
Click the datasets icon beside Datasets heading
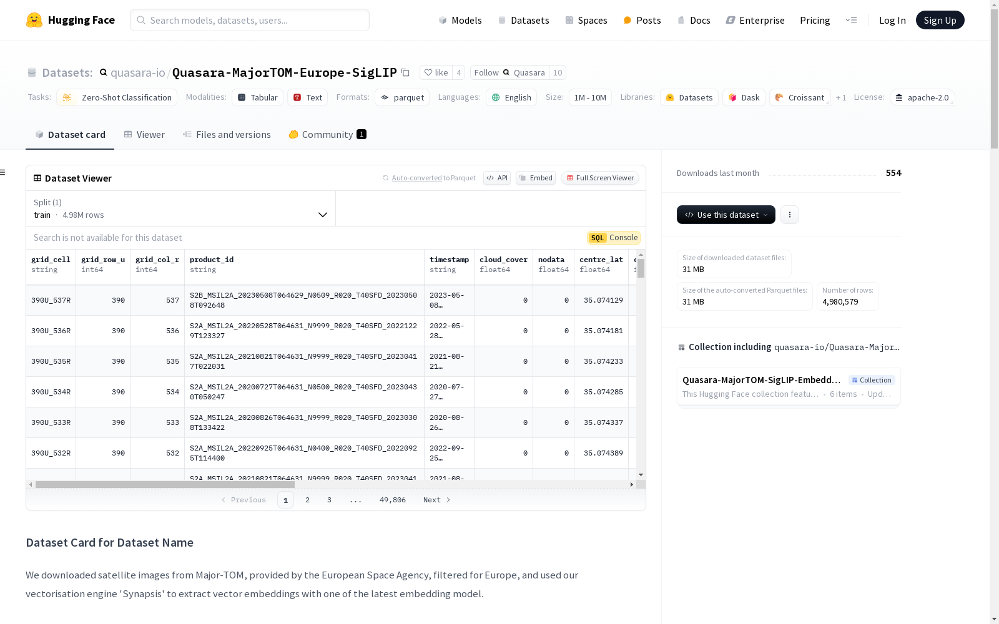coord(32,73)
